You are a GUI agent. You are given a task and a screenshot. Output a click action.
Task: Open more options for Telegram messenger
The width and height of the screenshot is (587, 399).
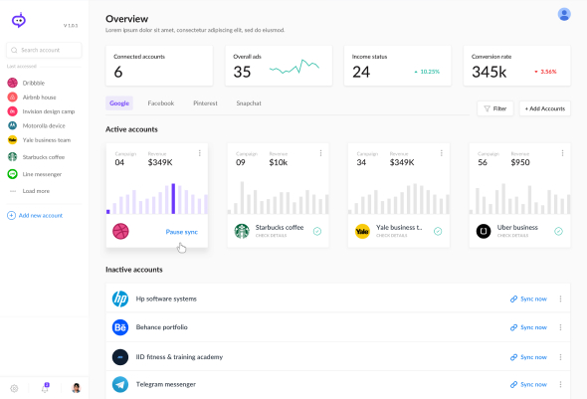[560, 384]
